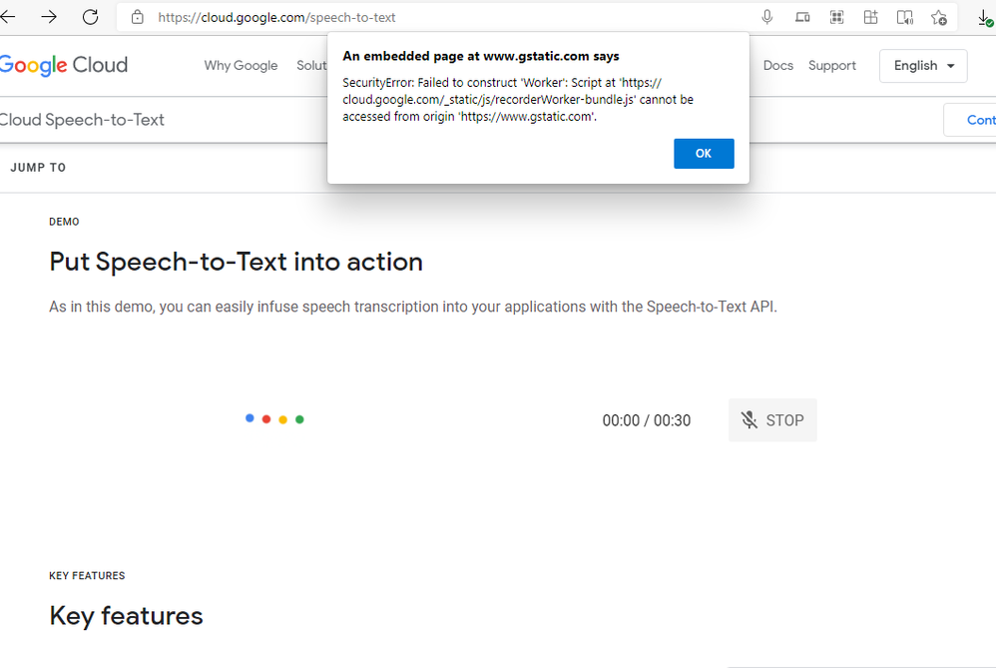Image resolution: width=996 pixels, height=668 pixels.
Task: Click the QR code icon in the address bar
Action: coord(836,17)
